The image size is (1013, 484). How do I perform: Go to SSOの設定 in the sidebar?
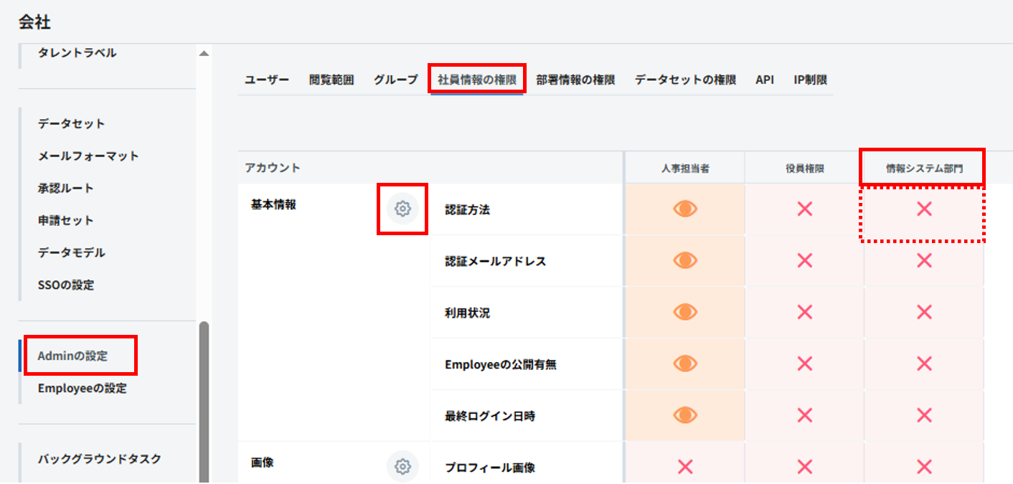(x=66, y=285)
